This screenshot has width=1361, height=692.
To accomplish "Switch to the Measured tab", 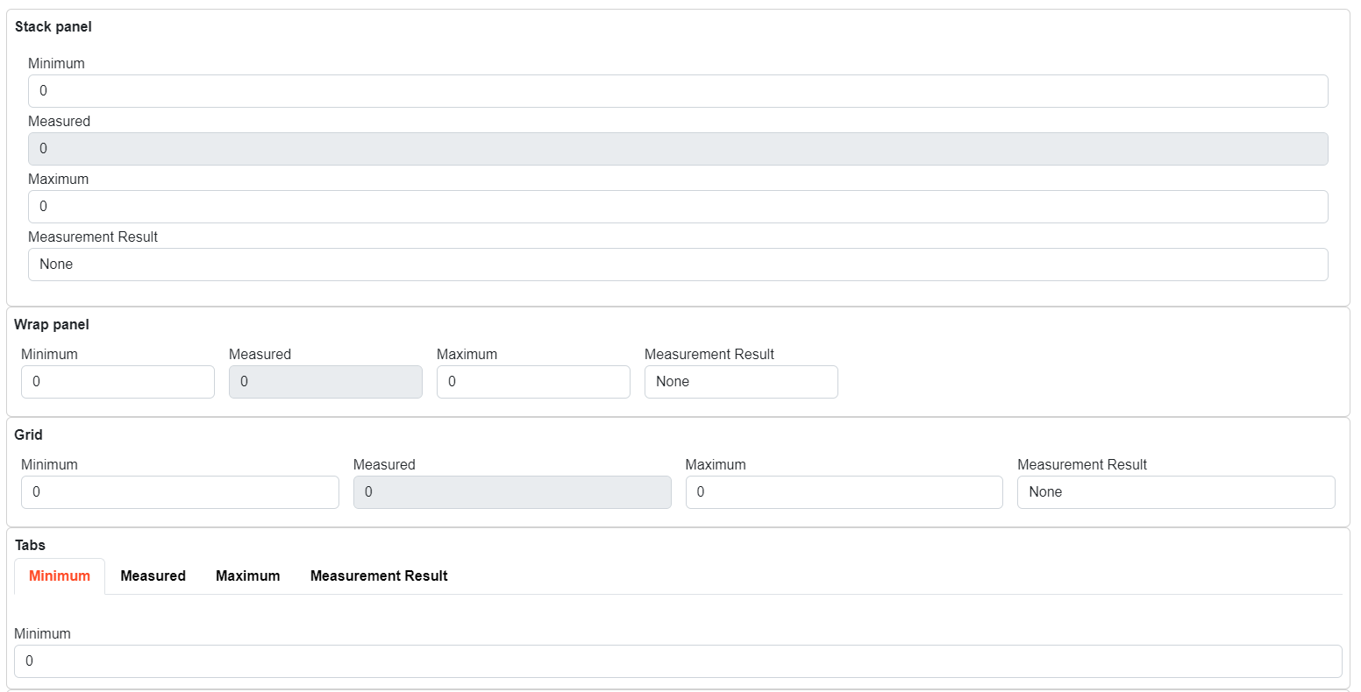I will tap(153, 576).
